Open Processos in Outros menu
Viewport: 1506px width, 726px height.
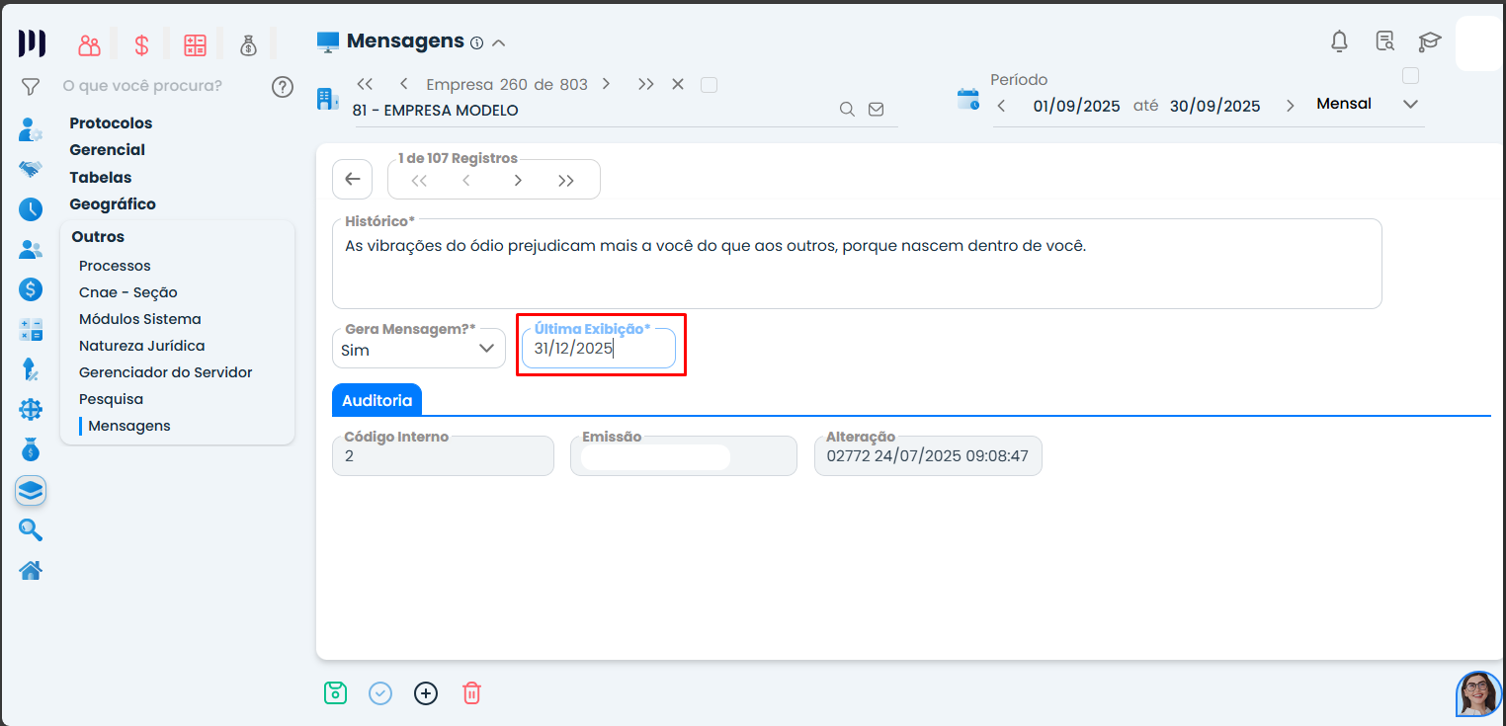point(115,266)
